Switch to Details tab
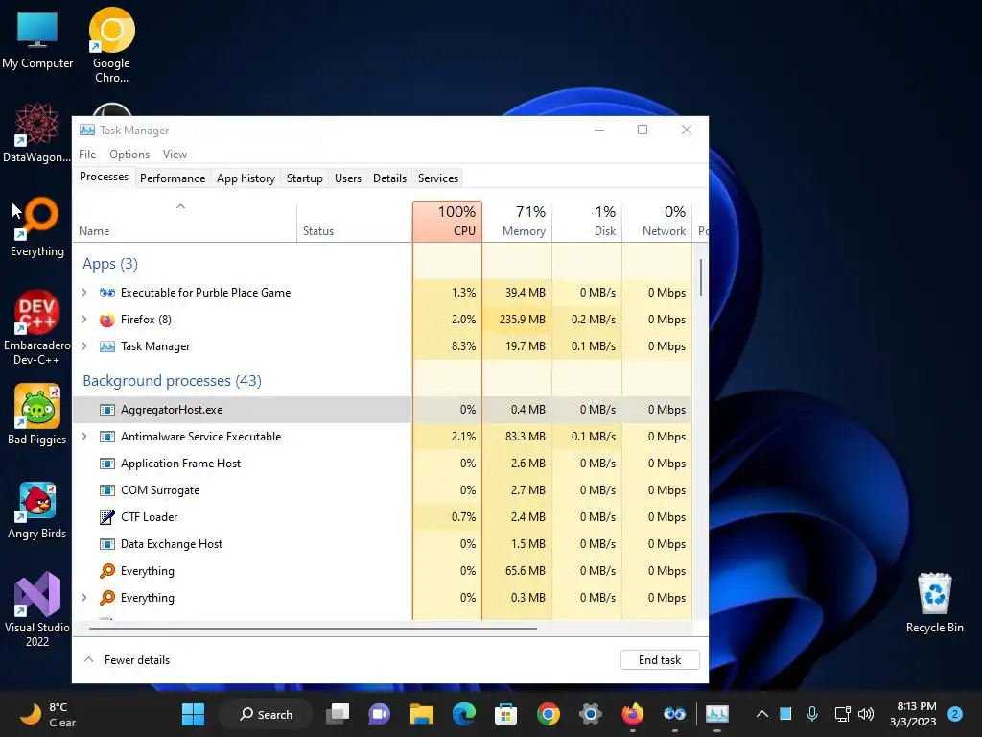Screen dimensions: 982x737 389,178
